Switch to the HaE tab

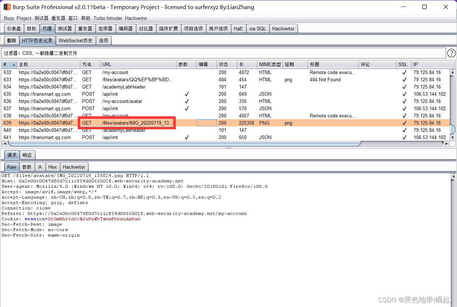tap(238, 29)
